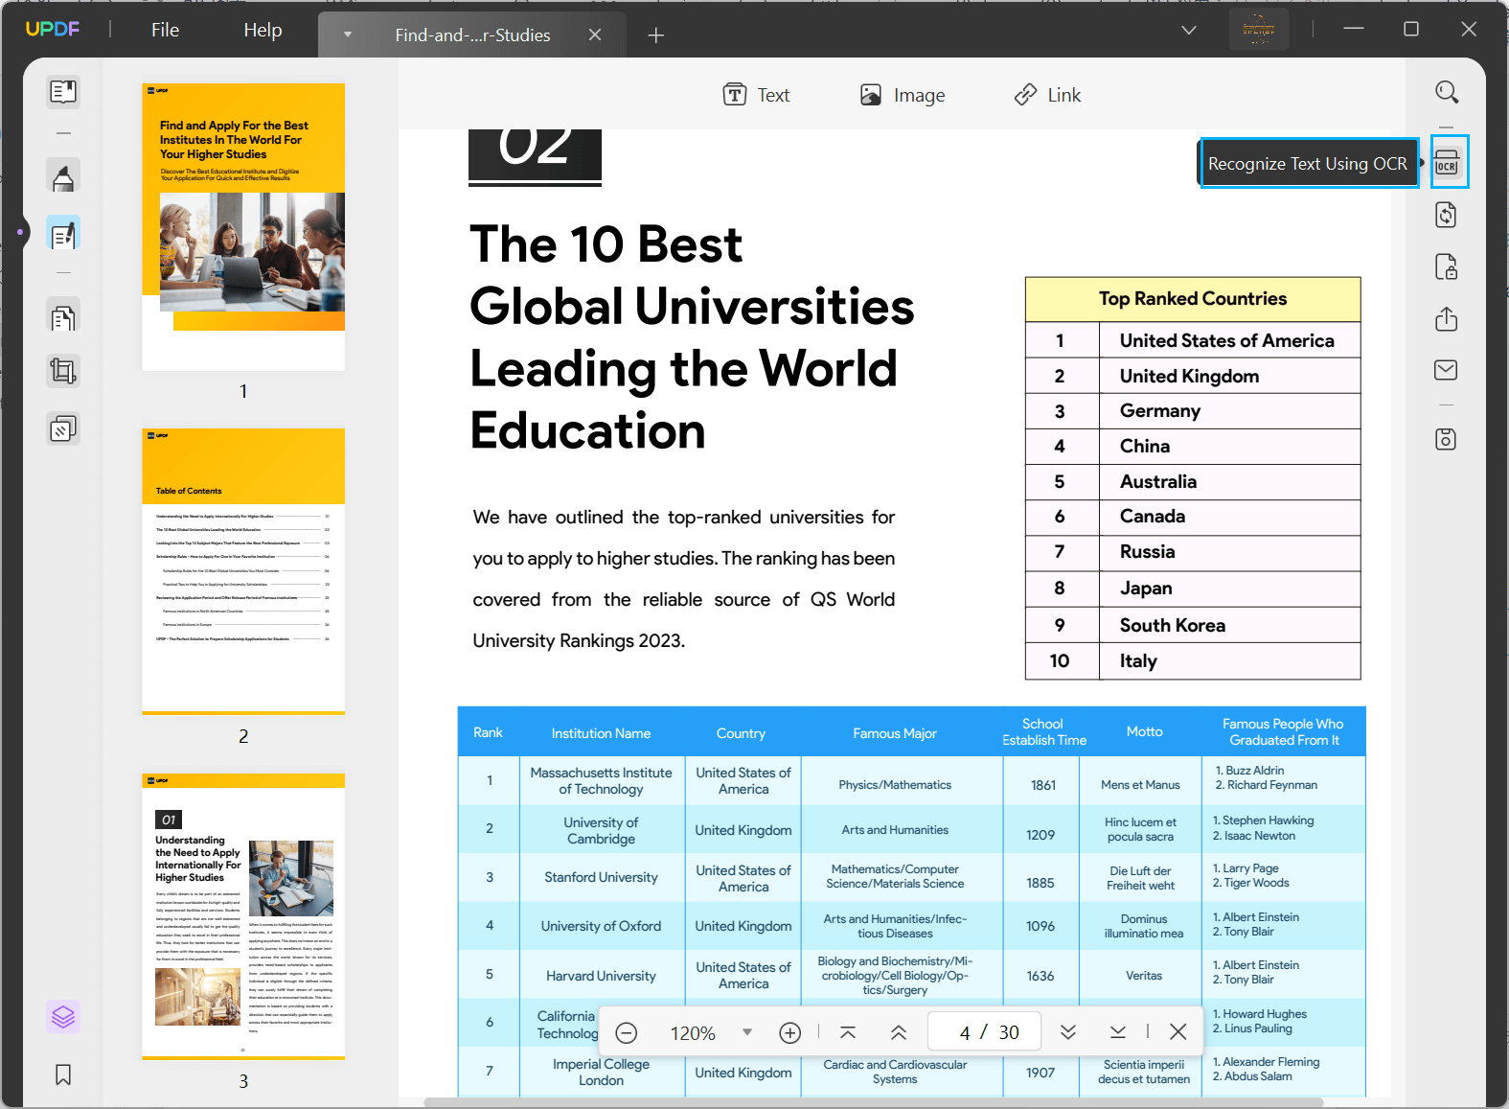Screen dimensions: 1509x1109
Task: Click Famous Major column header
Action: pyautogui.click(x=895, y=733)
